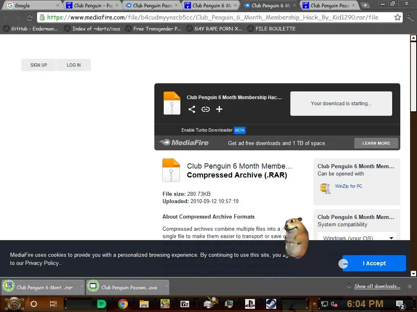Open the 'Index of ~dartz/isos' bookmark
Image resolution: width=417 pixels, height=312 pixels.
click(x=92, y=29)
